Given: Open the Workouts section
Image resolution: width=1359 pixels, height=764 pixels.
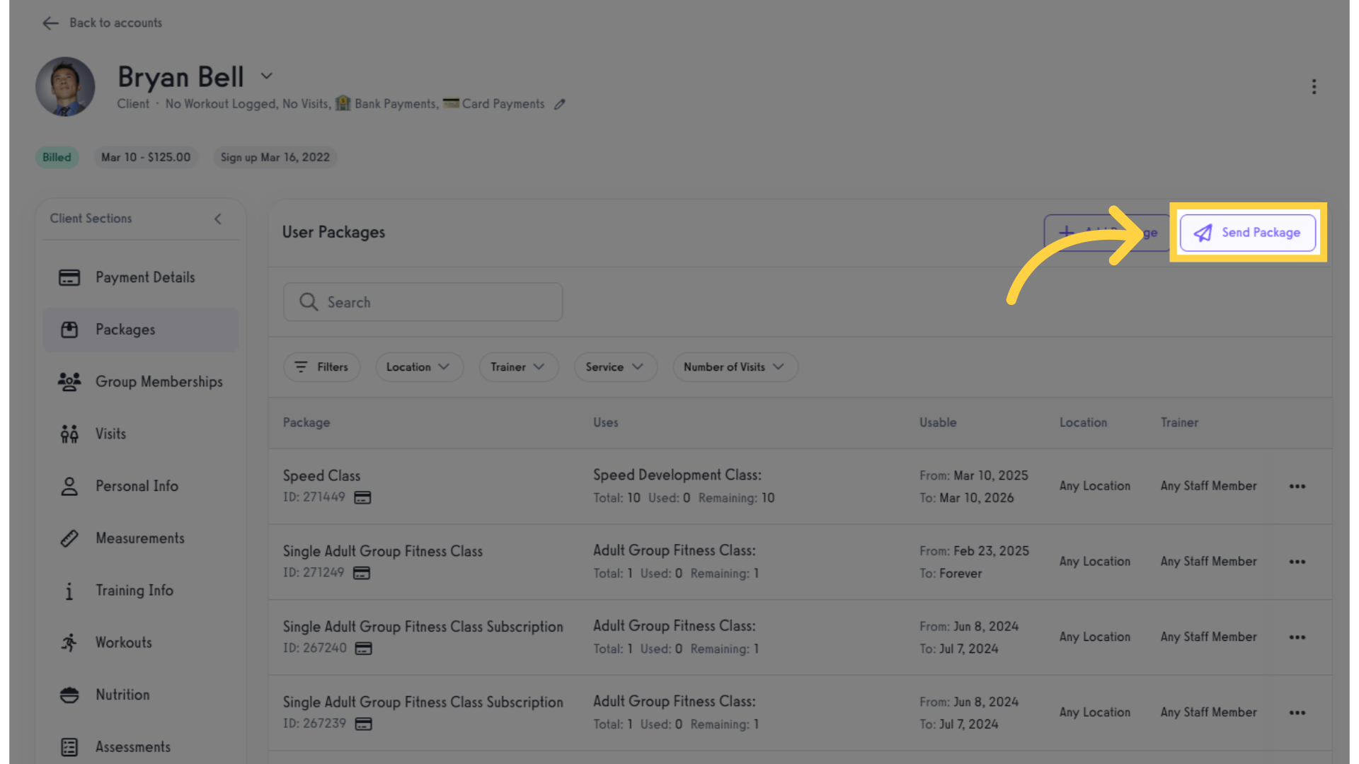Looking at the screenshot, I should pyautogui.click(x=141, y=642).
